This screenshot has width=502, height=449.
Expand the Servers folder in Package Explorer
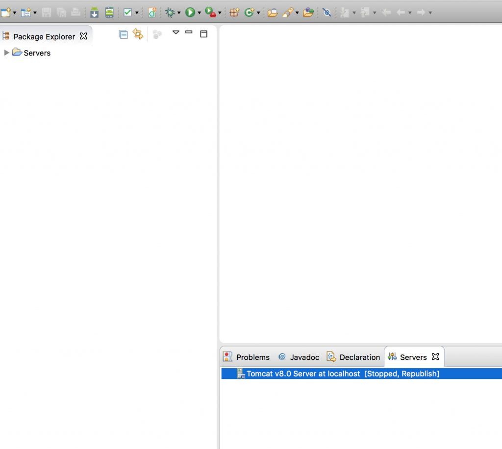(x=6, y=53)
